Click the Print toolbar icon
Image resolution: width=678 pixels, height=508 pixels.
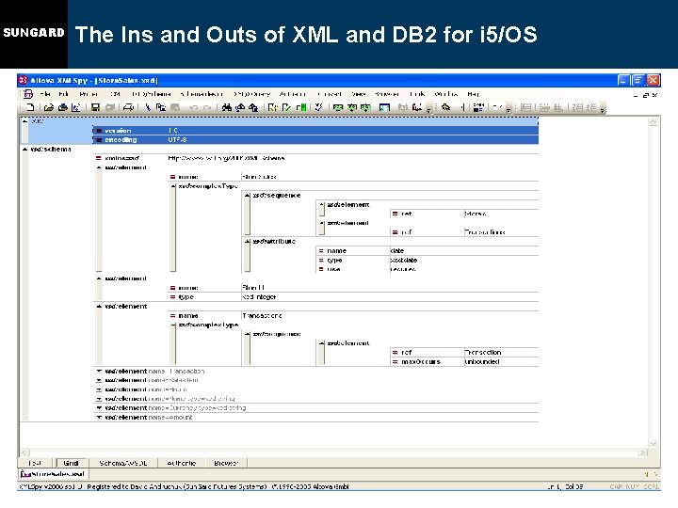128,107
